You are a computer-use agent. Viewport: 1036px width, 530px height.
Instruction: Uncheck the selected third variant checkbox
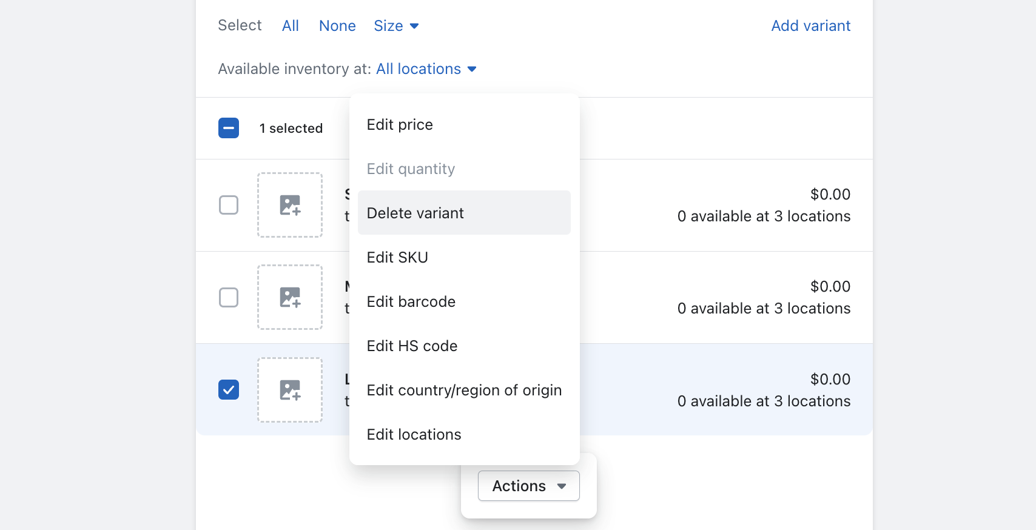tap(229, 389)
